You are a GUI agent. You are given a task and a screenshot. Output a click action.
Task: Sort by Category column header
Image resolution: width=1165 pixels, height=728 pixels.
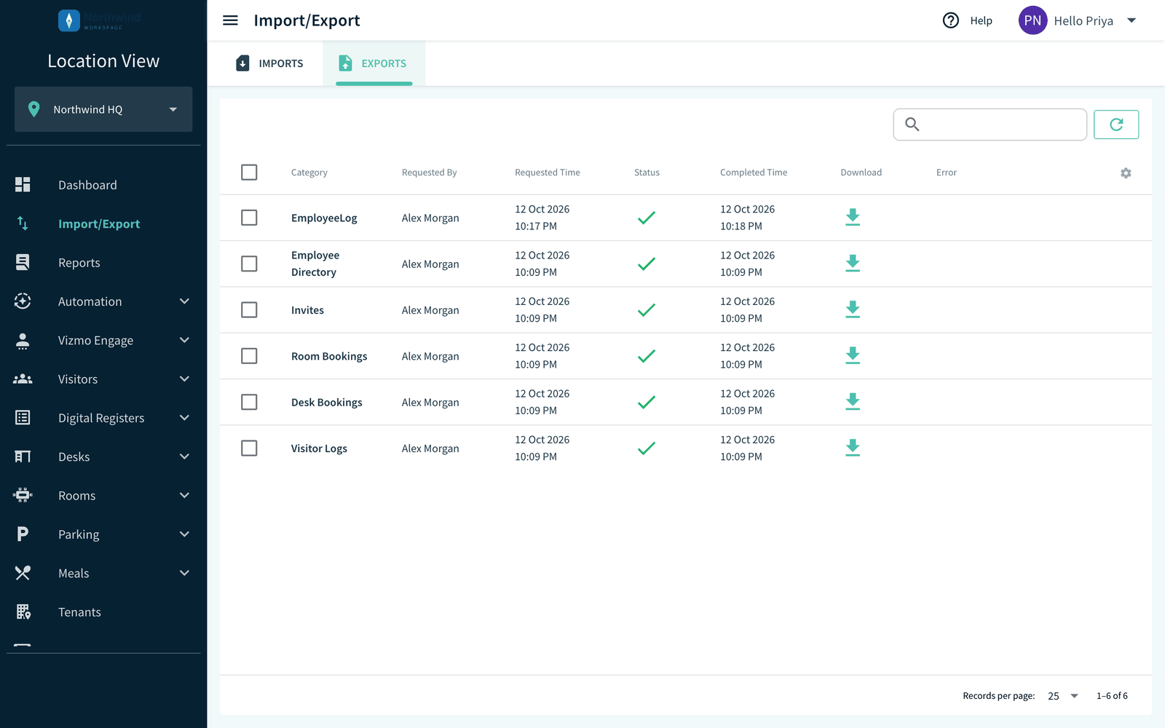pyautogui.click(x=309, y=173)
